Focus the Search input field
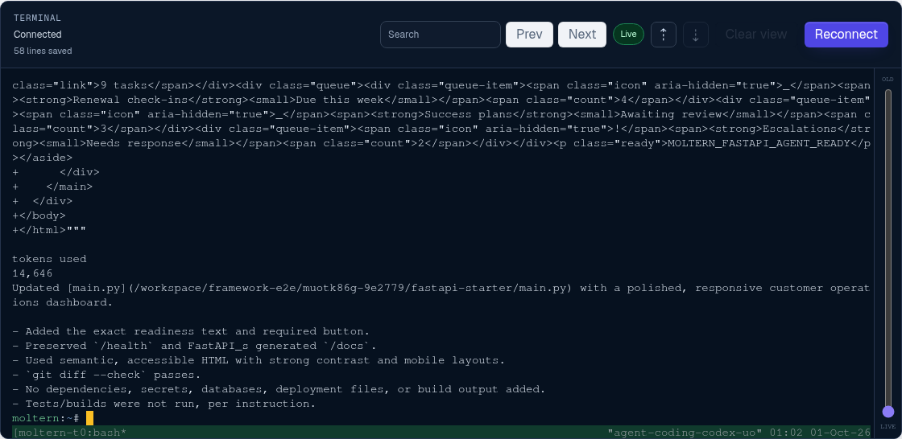Viewport: 902px width, 439px height. (440, 35)
